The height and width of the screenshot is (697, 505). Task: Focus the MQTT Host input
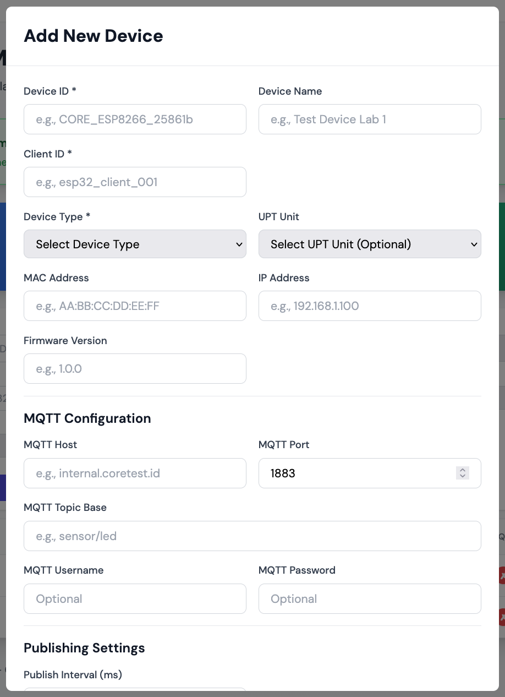135,473
